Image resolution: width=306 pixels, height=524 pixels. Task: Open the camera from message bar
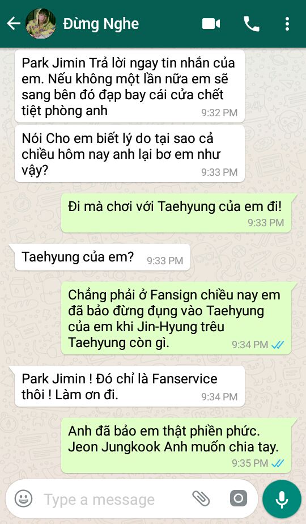click(239, 498)
